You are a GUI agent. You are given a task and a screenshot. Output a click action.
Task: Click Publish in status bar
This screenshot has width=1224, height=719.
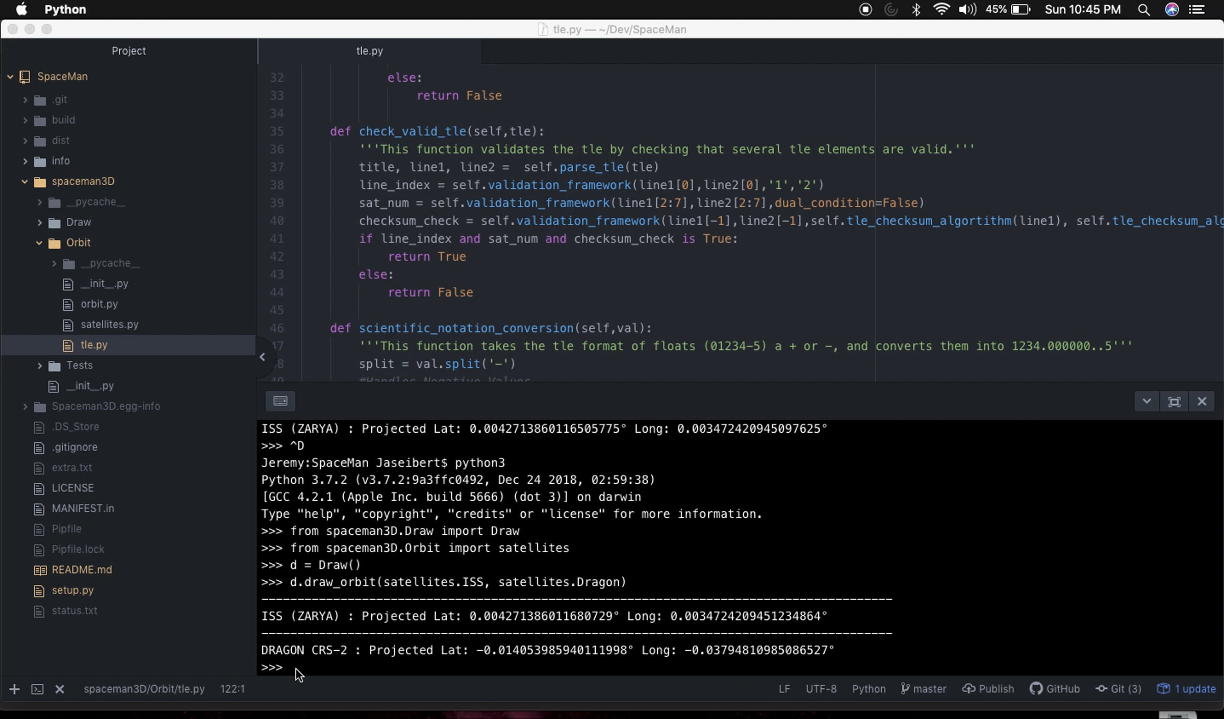[988, 689]
